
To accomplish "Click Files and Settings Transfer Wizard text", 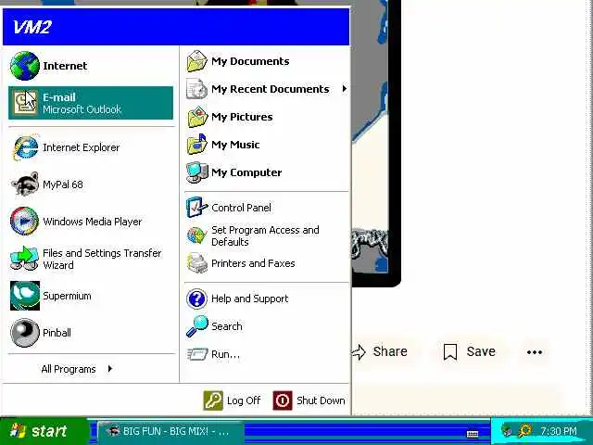I will pos(102,259).
